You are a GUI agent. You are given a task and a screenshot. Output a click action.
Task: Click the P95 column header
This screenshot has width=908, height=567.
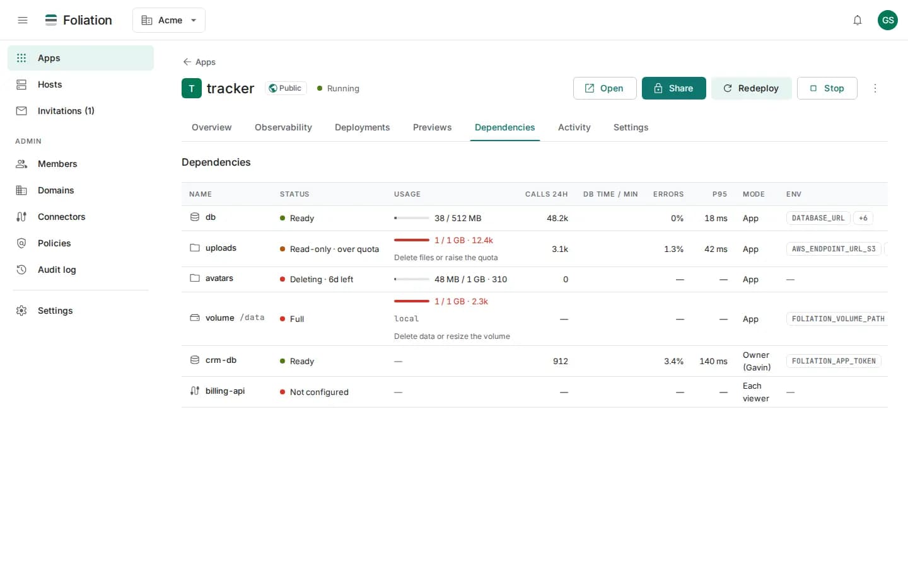719,194
